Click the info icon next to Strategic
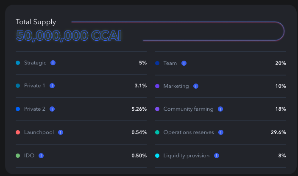Viewport: 298px width, 176px height. (53, 63)
